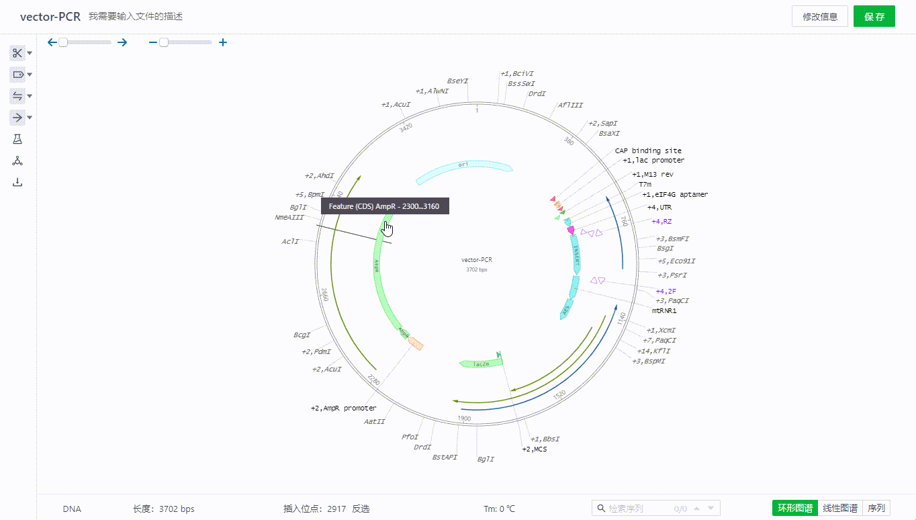Open the primer arrow tool dropdown
The width and height of the screenshot is (916, 520).
30,118
